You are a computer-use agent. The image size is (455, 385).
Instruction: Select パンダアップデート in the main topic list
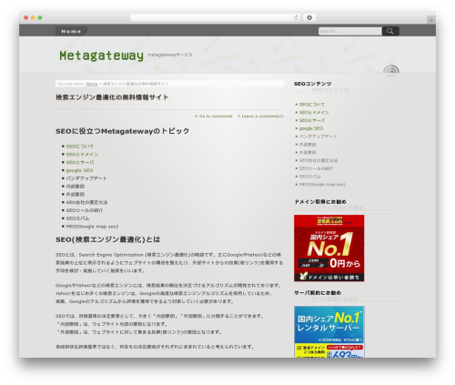tap(86, 178)
